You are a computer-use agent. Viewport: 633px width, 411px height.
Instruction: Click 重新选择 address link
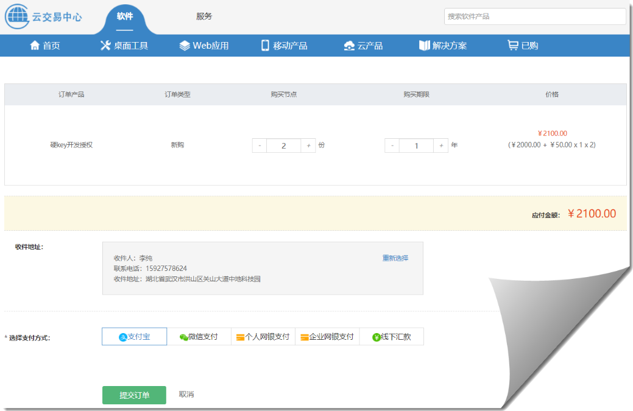[x=395, y=258]
